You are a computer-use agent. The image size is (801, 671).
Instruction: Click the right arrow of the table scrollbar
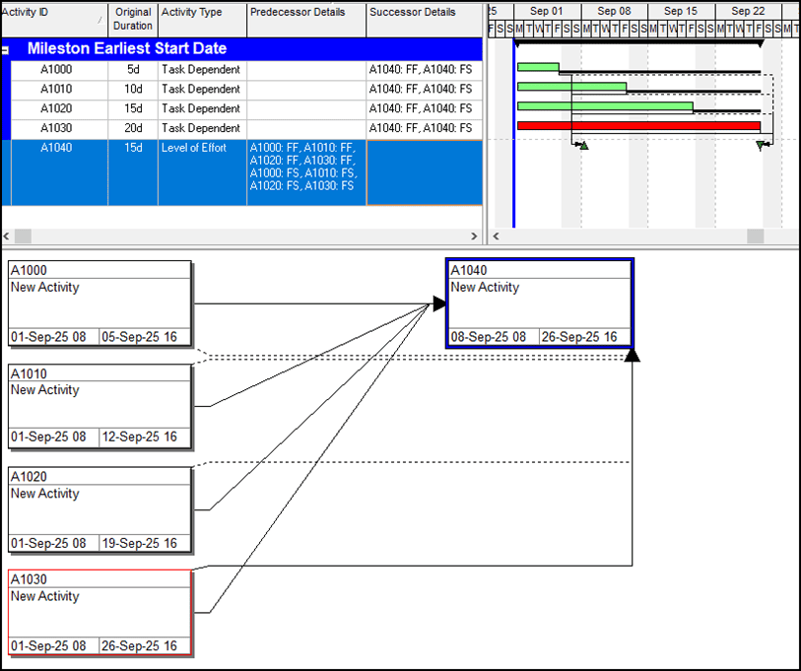pyautogui.click(x=475, y=236)
